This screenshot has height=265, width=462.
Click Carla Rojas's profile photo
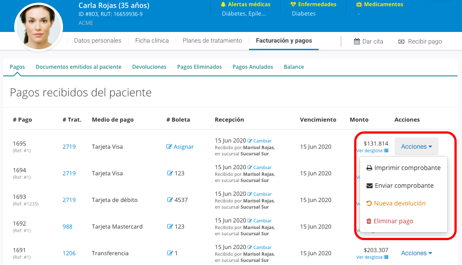point(38,27)
